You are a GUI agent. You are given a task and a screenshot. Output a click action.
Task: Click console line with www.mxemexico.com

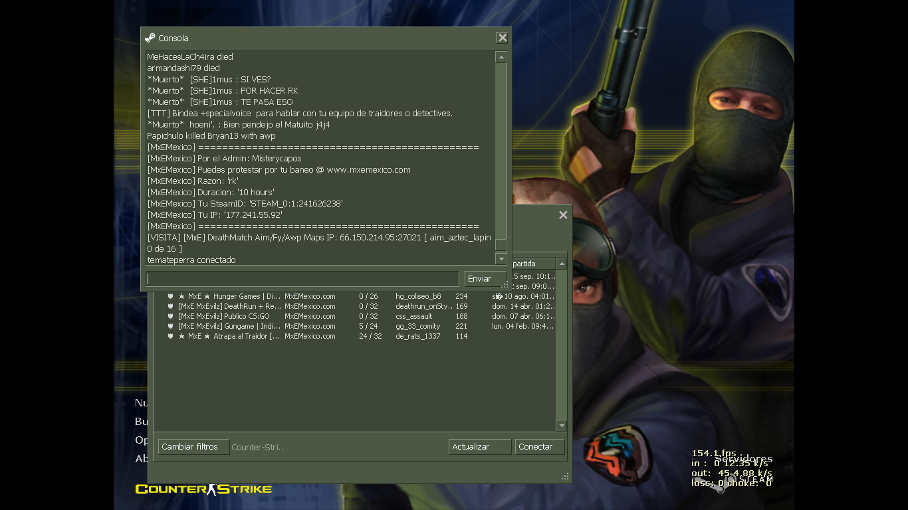point(279,169)
